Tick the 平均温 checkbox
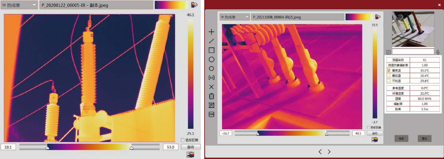The width and height of the screenshot is (444, 159). (x=389, y=81)
